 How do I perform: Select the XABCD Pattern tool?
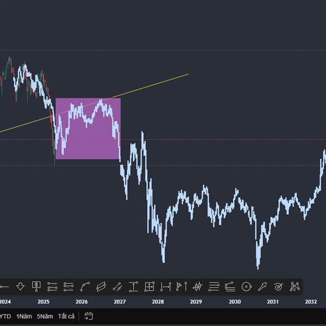tap(295, 287)
